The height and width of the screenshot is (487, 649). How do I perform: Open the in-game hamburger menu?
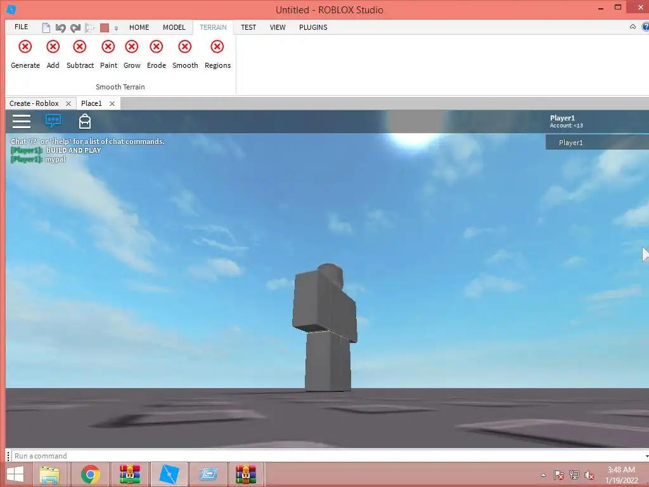22,121
